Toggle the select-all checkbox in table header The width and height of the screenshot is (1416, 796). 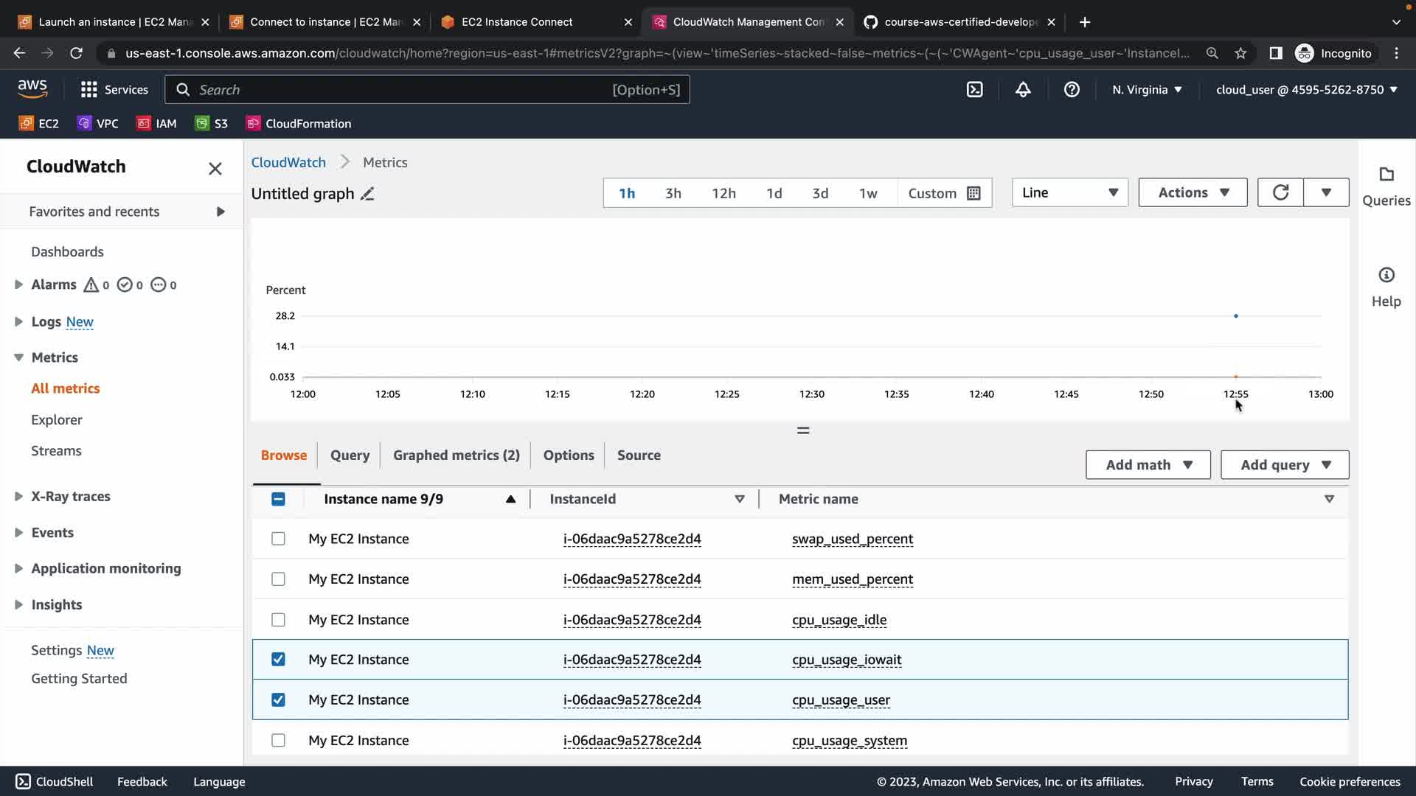(x=278, y=499)
